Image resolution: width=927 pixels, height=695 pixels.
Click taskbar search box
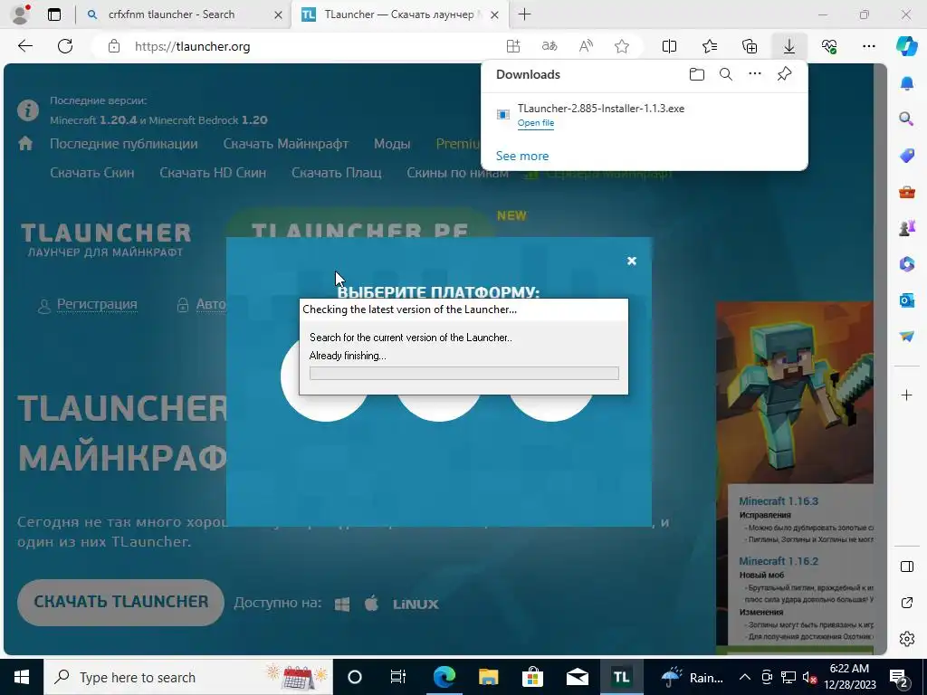[x=188, y=677]
